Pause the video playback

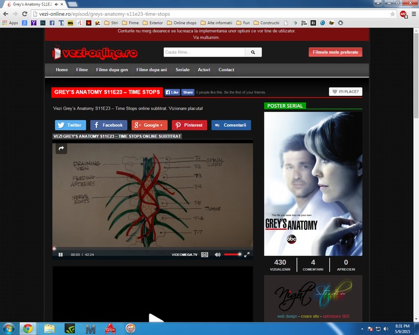coord(61,254)
